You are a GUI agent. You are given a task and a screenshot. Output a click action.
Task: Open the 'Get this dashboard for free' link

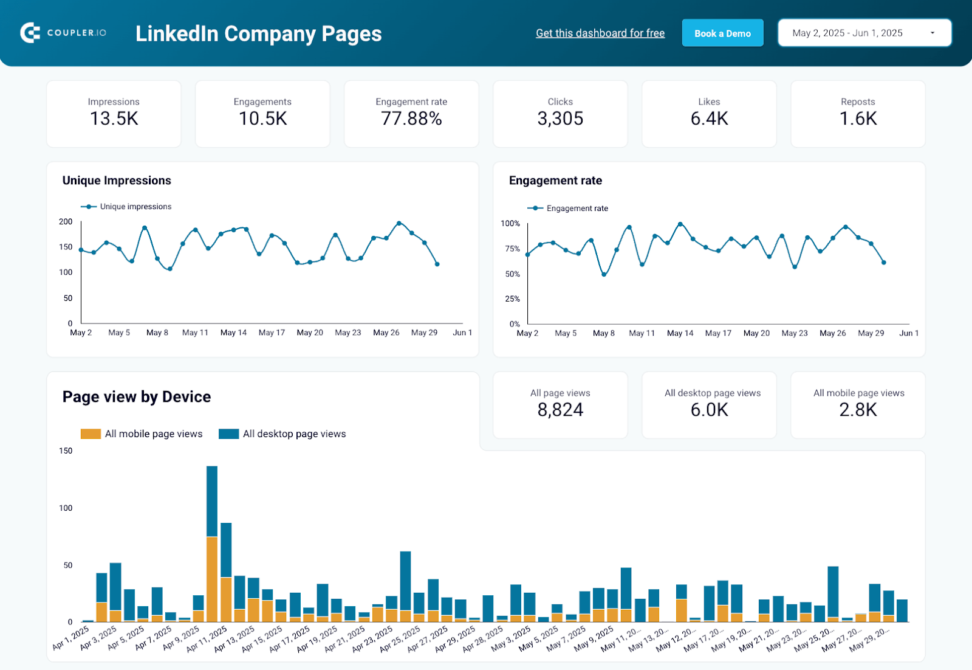point(600,33)
